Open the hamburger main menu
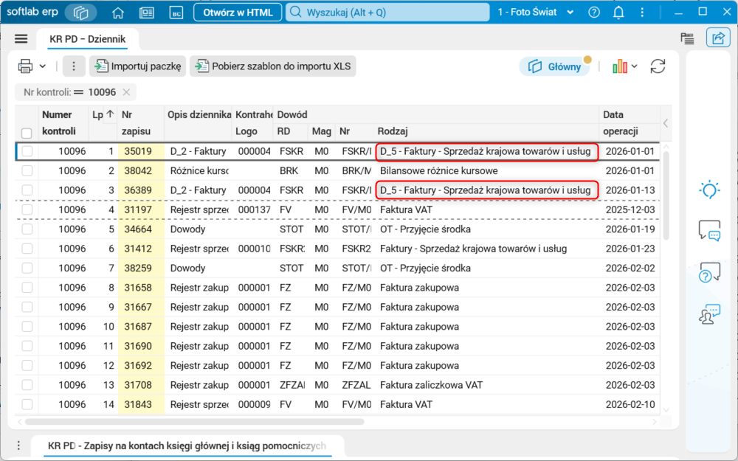This screenshot has height=461, width=738. (21, 38)
